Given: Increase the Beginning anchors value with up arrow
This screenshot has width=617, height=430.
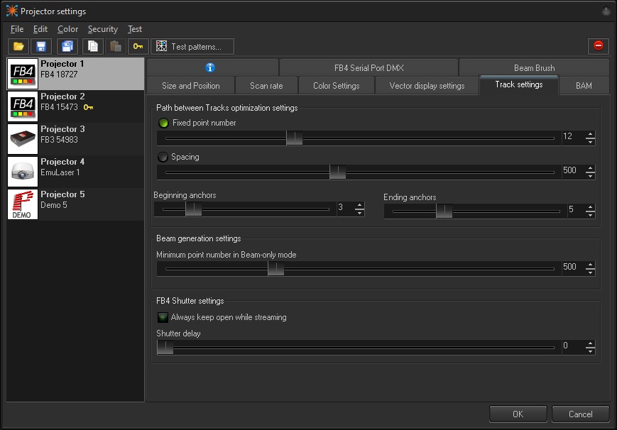Looking at the screenshot, I should pos(359,205).
